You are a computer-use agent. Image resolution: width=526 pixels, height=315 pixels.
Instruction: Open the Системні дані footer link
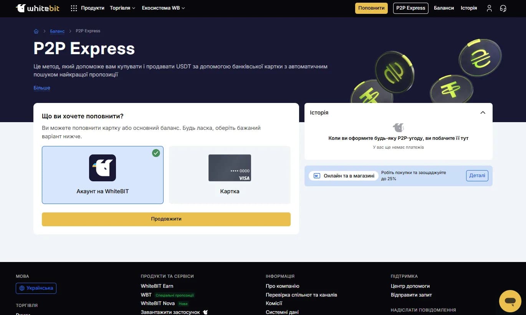tap(282, 312)
